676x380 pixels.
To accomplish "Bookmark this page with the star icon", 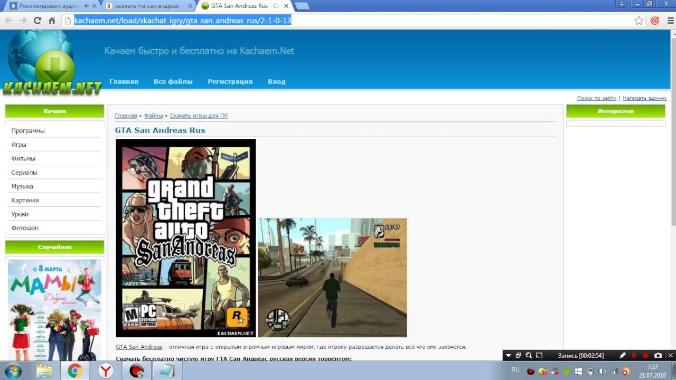I will (x=639, y=21).
